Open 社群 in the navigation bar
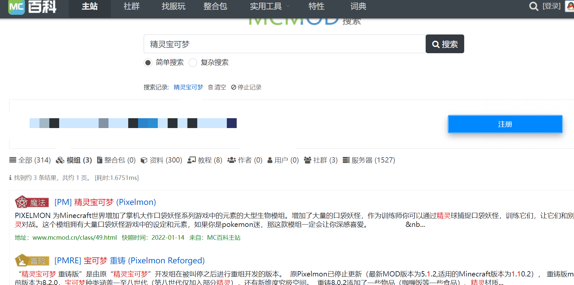 [x=132, y=7]
